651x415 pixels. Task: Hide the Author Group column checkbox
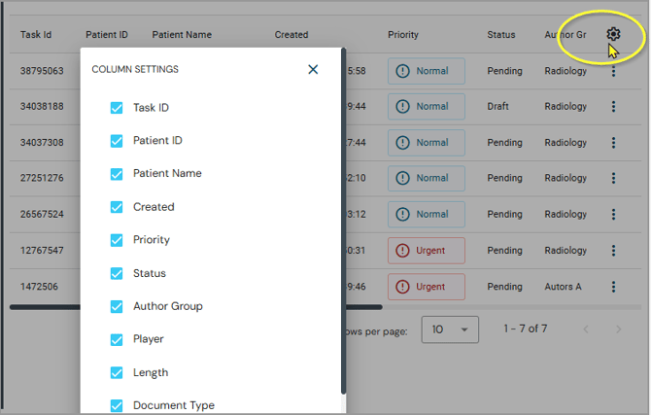(117, 306)
